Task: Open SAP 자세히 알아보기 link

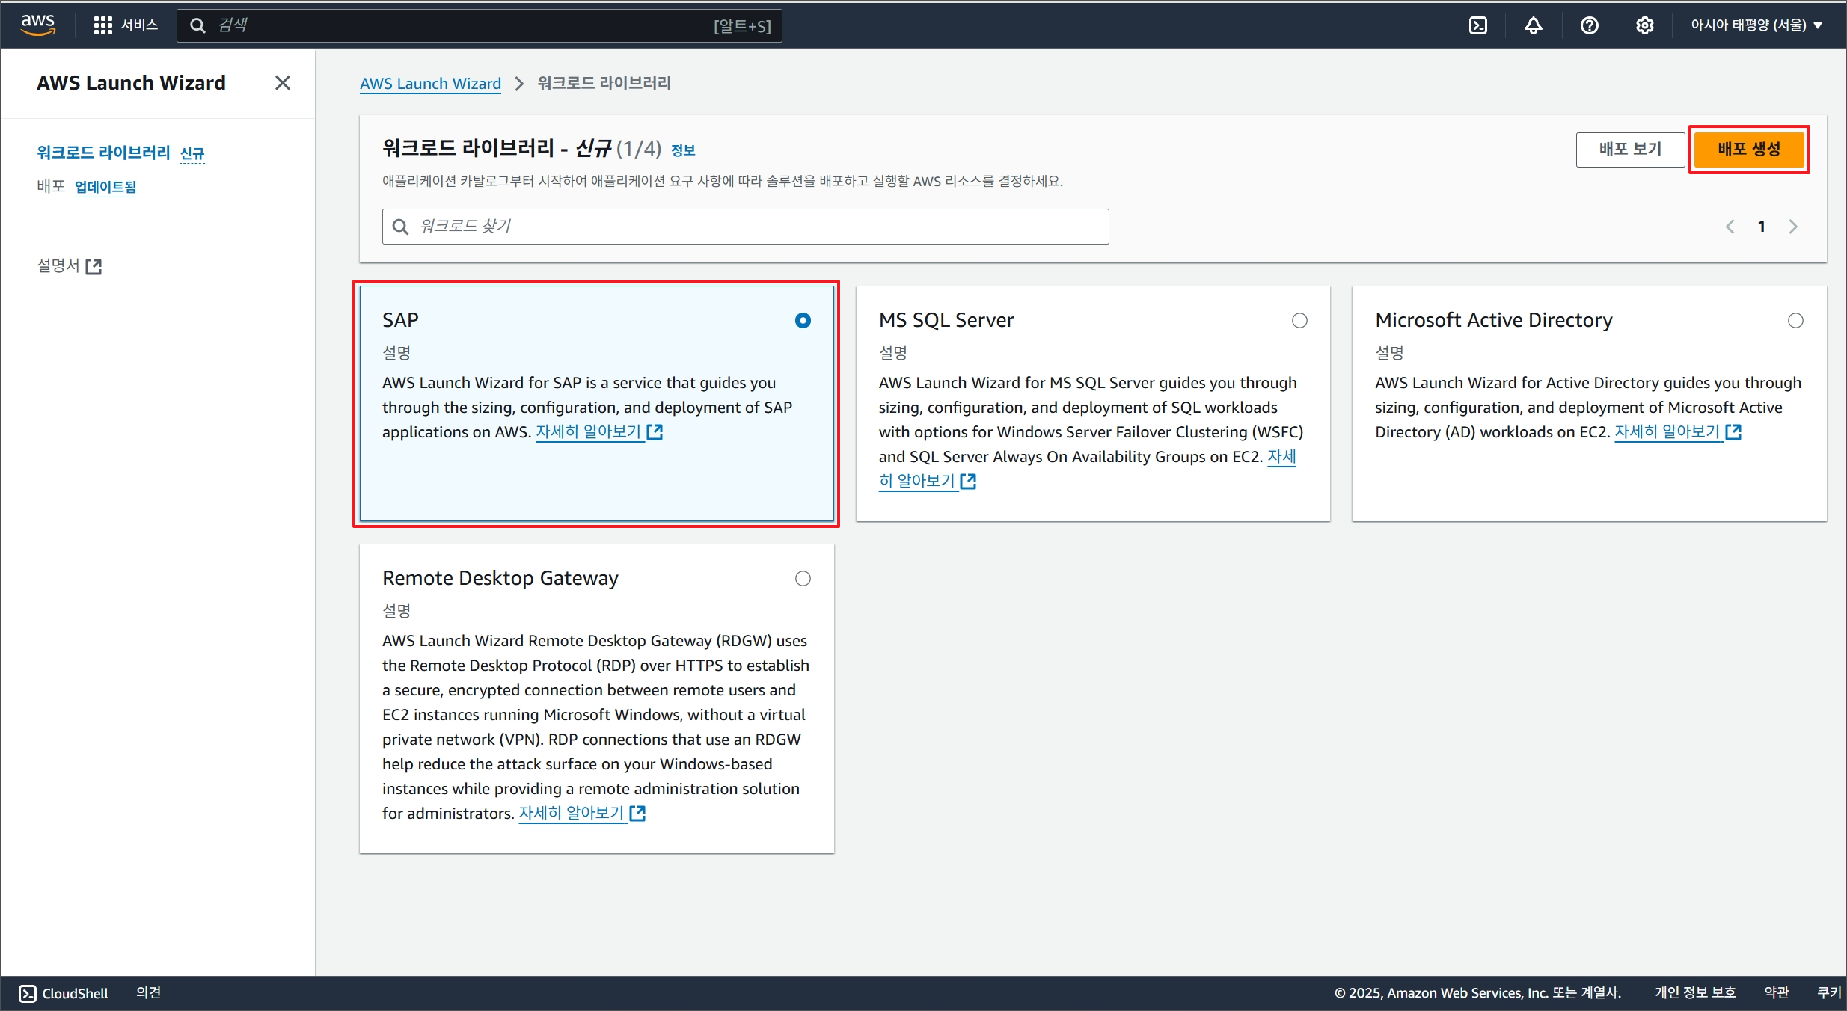Action: click(599, 431)
